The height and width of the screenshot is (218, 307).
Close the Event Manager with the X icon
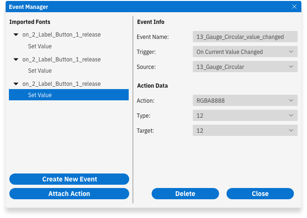294,7
